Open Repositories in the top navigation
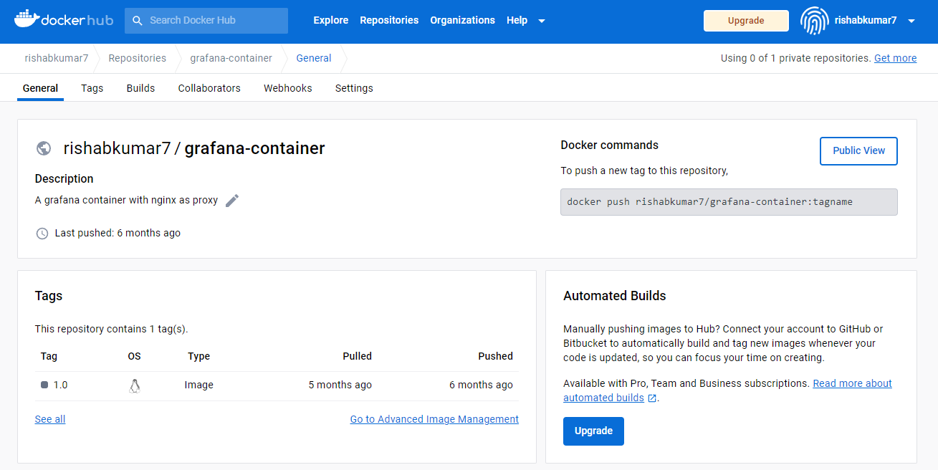938x470 pixels. (x=389, y=20)
